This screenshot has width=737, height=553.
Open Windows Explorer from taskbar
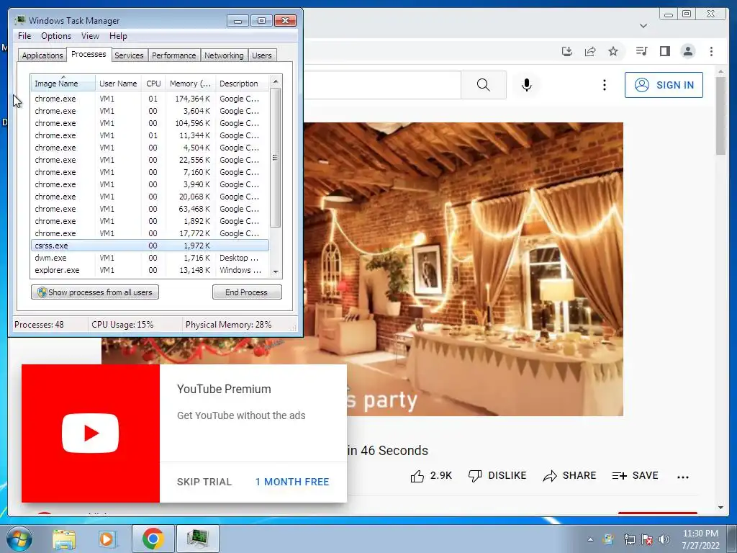tap(64, 539)
